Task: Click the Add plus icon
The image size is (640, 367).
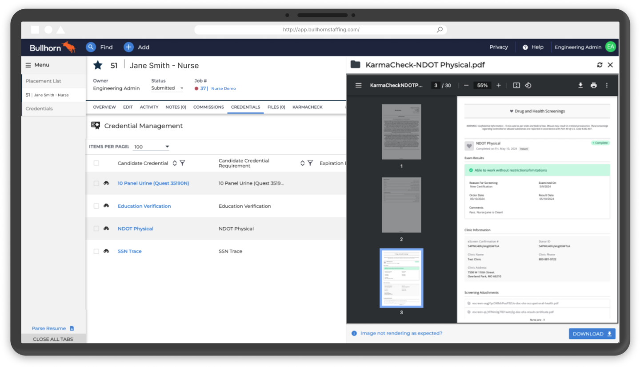Action: [x=128, y=47]
